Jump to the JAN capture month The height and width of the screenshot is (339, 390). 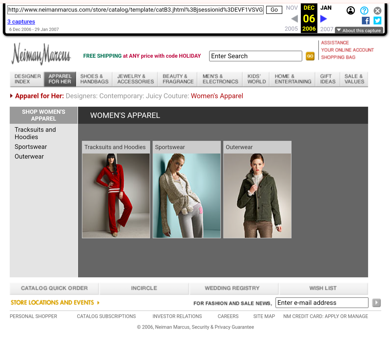pyautogui.click(x=326, y=8)
